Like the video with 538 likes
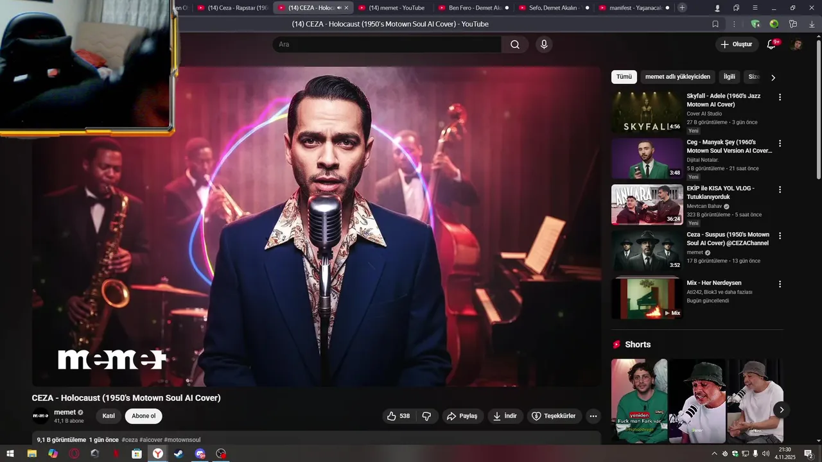The height and width of the screenshot is (462, 822). click(x=398, y=416)
